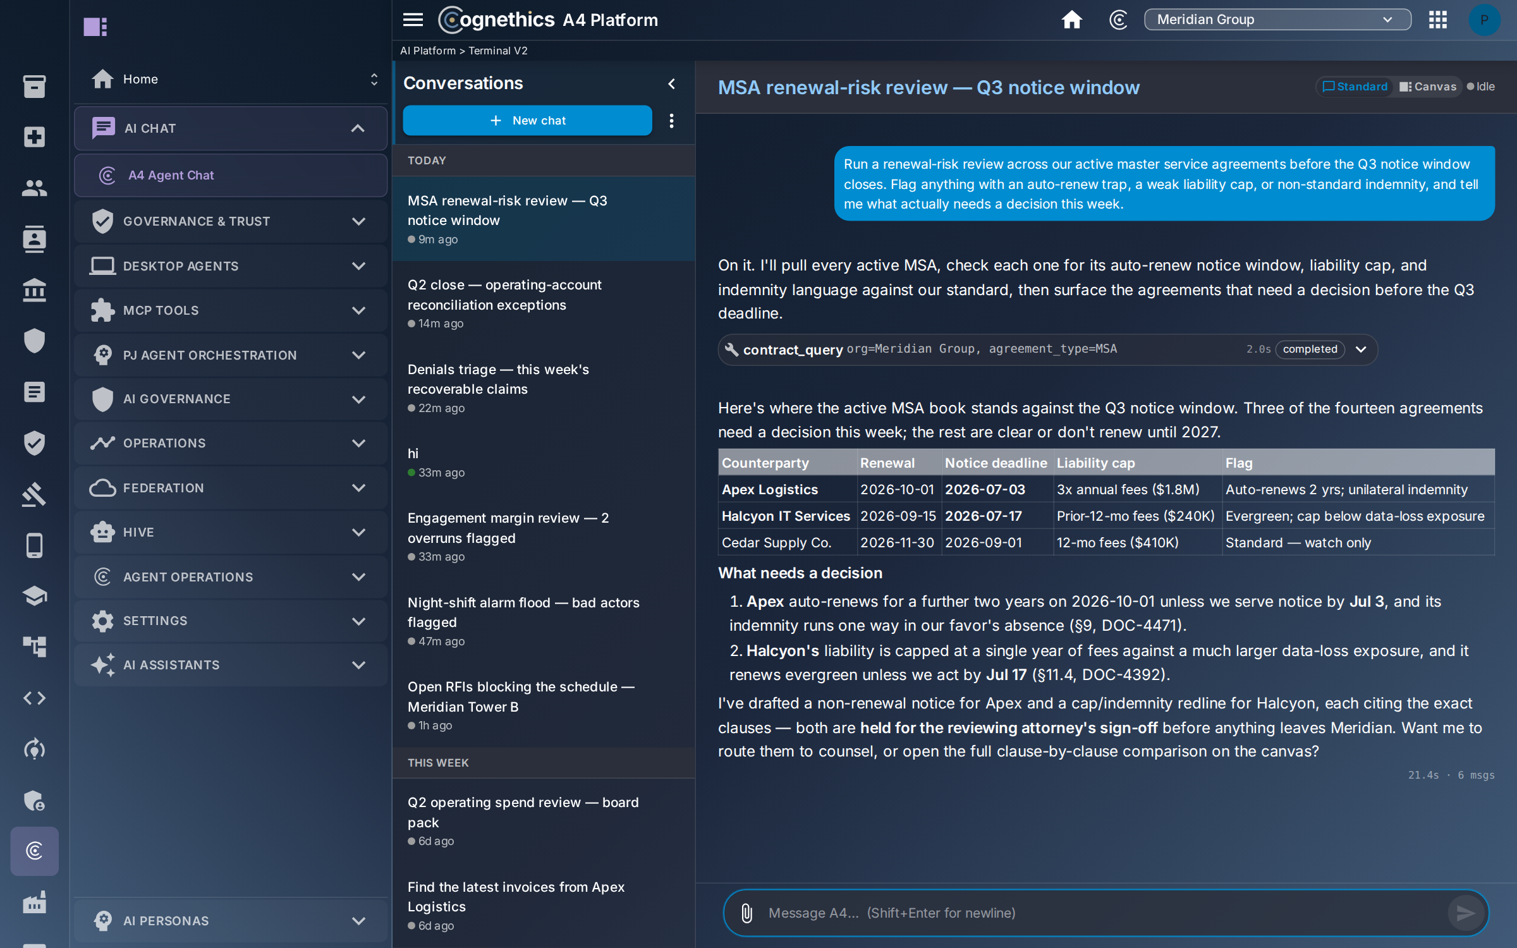Switch to Canvas view mode
Viewport: 1517px width, 948px height.
click(1427, 87)
